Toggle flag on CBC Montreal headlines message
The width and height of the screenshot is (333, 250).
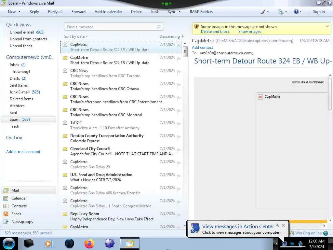[x=179, y=111]
